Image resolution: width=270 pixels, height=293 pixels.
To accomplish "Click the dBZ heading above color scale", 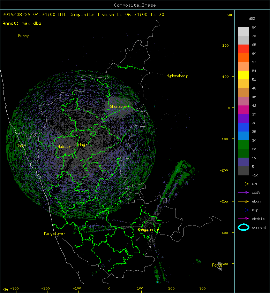I will (252, 19).
